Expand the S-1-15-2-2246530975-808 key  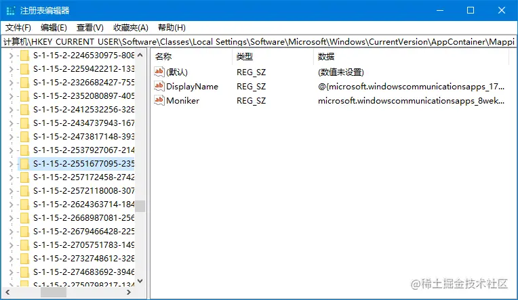pyautogui.click(x=11, y=56)
